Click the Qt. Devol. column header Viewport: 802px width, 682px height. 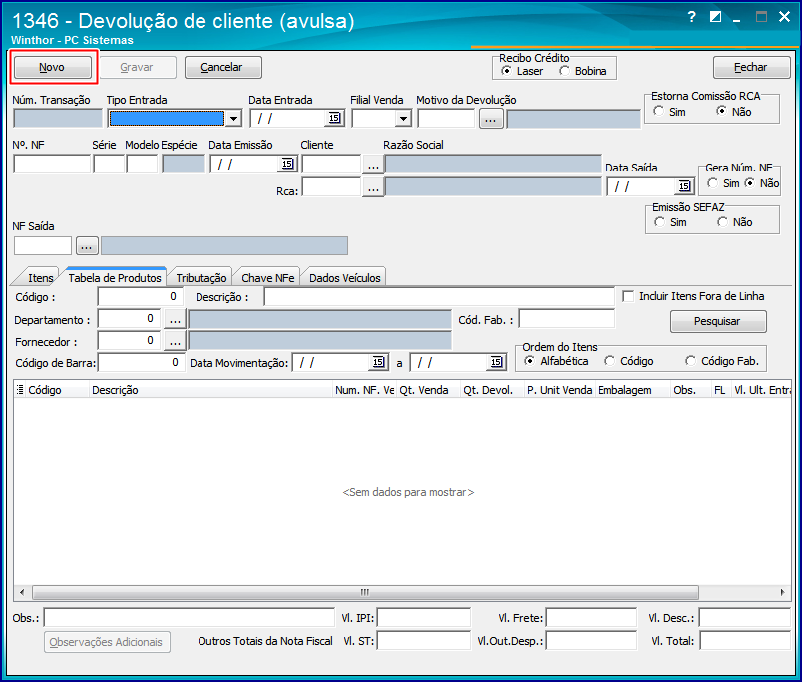(x=492, y=390)
